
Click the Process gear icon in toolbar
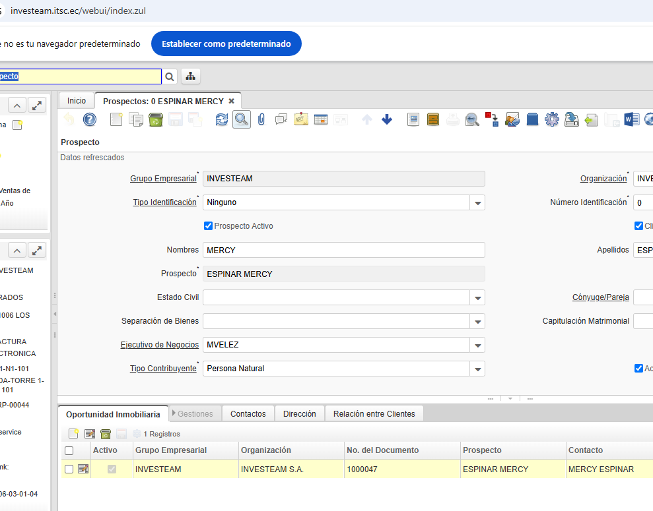[x=551, y=119]
